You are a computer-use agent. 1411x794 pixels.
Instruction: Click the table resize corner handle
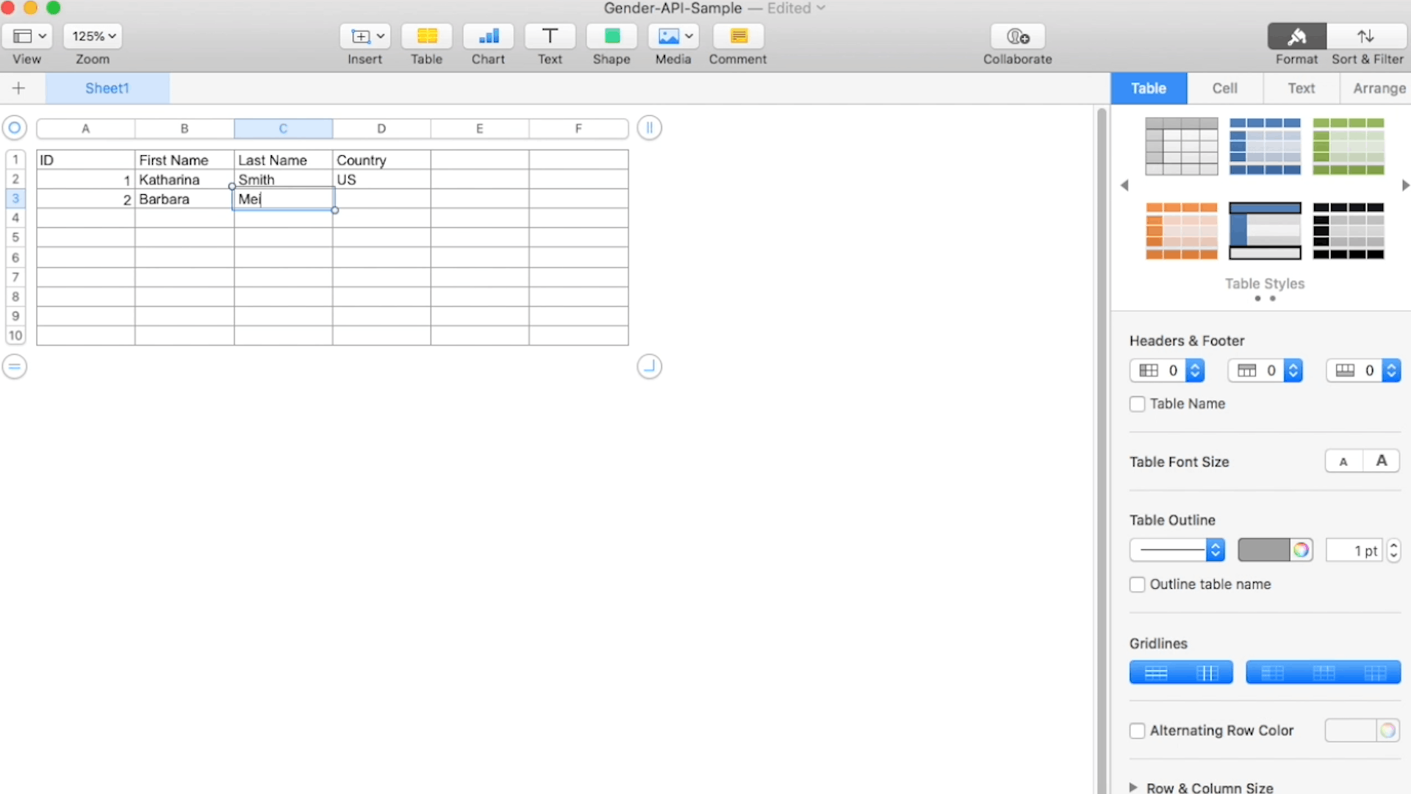[649, 366]
